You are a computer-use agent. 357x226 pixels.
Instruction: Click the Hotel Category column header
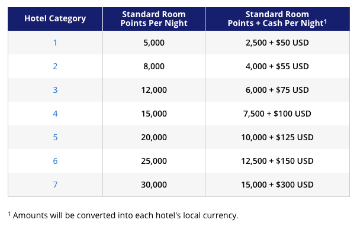click(55, 19)
